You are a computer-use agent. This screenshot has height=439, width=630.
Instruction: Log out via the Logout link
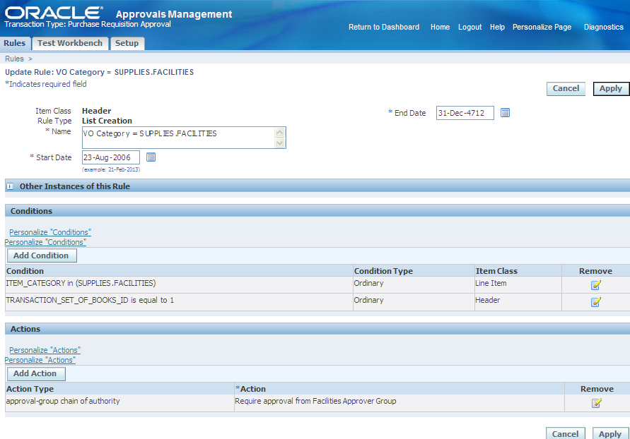coord(469,28)
